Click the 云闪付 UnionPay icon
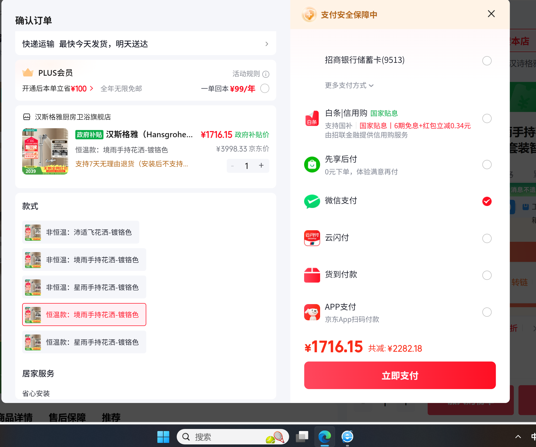 click(312, 238)
